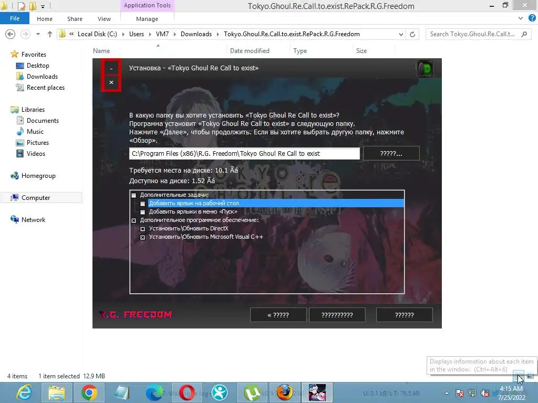Open Opera browser from taskbar
Image resolution: width=538 pixels, height=403 pixels.
pyautogui.click(x=187, y=393)
